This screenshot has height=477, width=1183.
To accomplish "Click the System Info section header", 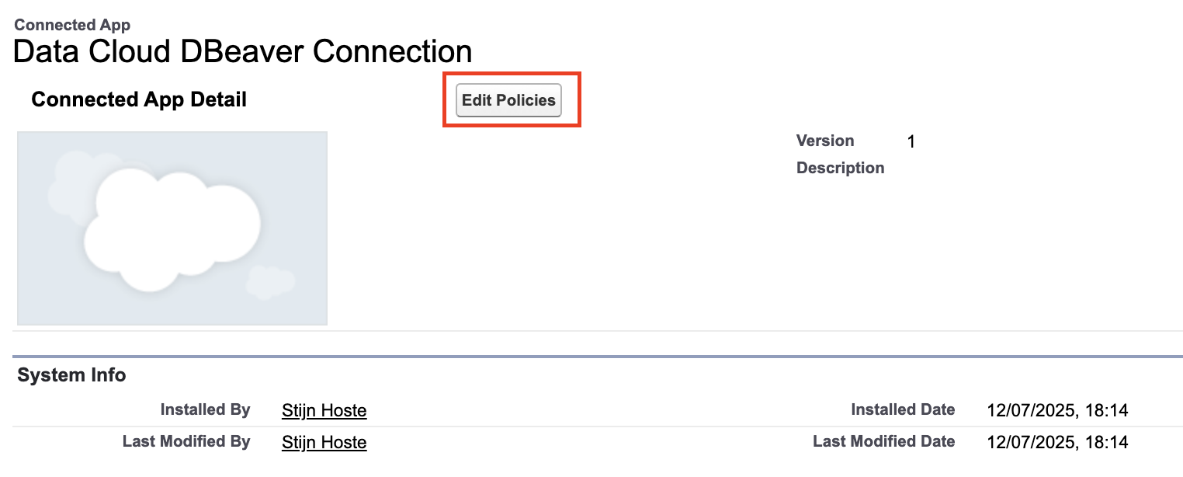I will click(x=71, y=375).
